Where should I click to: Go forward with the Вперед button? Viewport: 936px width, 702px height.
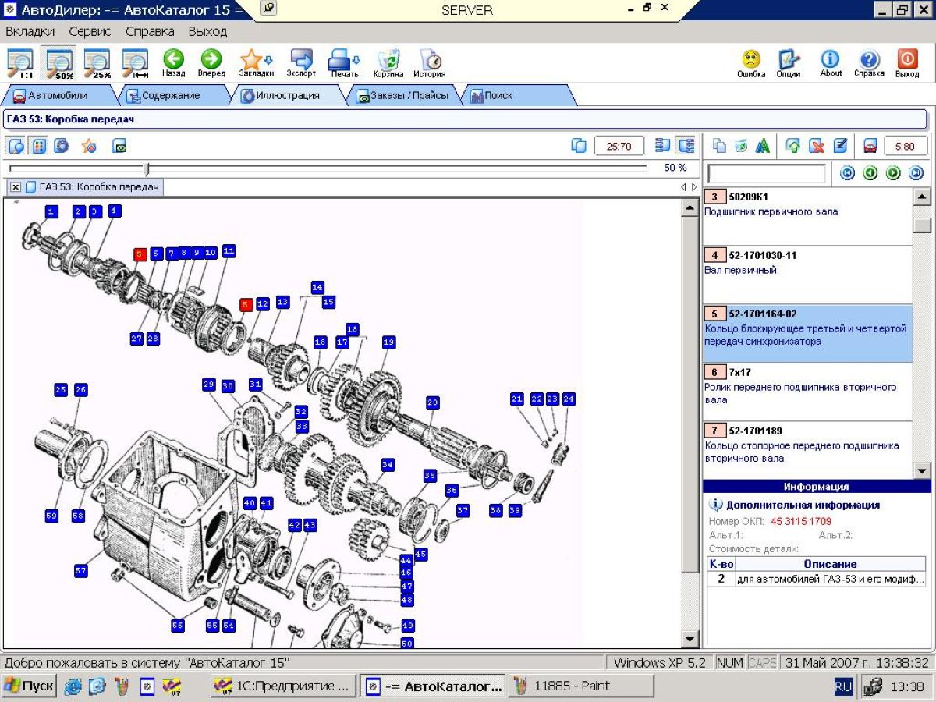211,63
